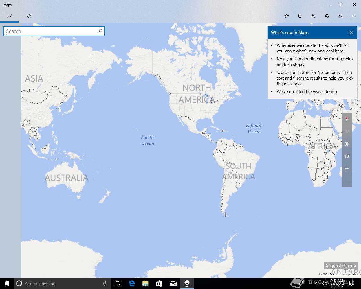Click the Atlantic Ocean label
Image resolution: width=361 pixels, height=289 pixels.
click(x=254, y=128)
